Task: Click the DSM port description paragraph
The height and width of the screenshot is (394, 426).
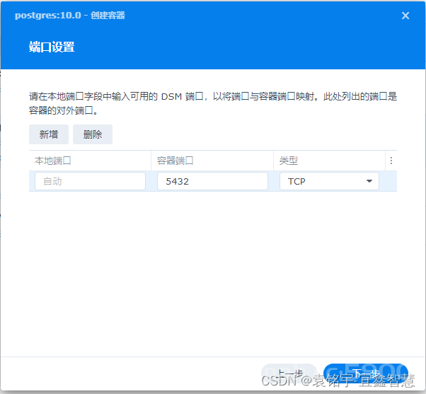Action: click(213, 103)
